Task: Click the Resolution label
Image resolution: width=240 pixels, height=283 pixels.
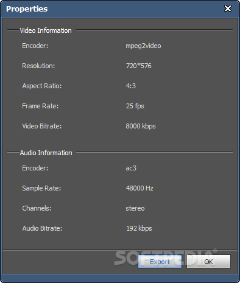Action: coord(38,66)
